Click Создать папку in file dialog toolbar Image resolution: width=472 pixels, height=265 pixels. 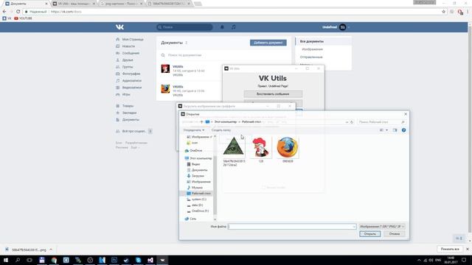(x=221, y=130)
